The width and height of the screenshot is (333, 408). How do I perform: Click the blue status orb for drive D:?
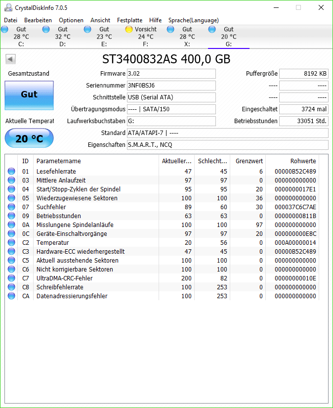click(46, 29)
